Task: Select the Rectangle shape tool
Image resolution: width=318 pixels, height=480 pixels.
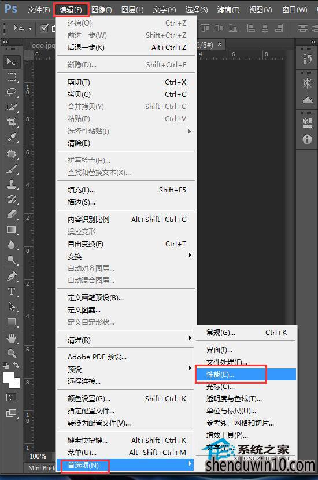Action: click(12, 322)
